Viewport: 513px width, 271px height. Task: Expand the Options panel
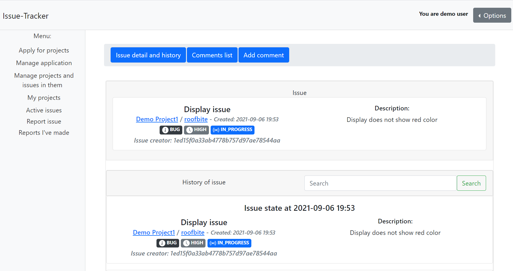[492, 15]
